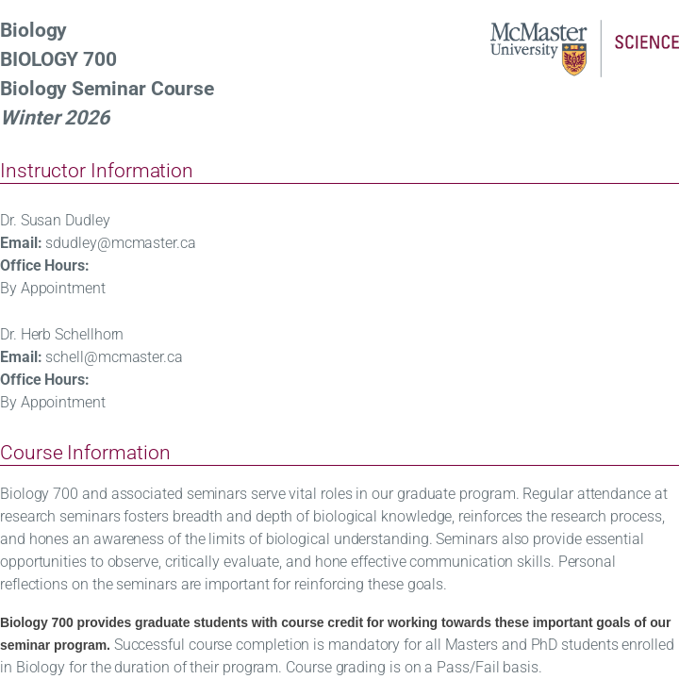Open the sdudley@mcmaster.ca email address

(121, 243)
